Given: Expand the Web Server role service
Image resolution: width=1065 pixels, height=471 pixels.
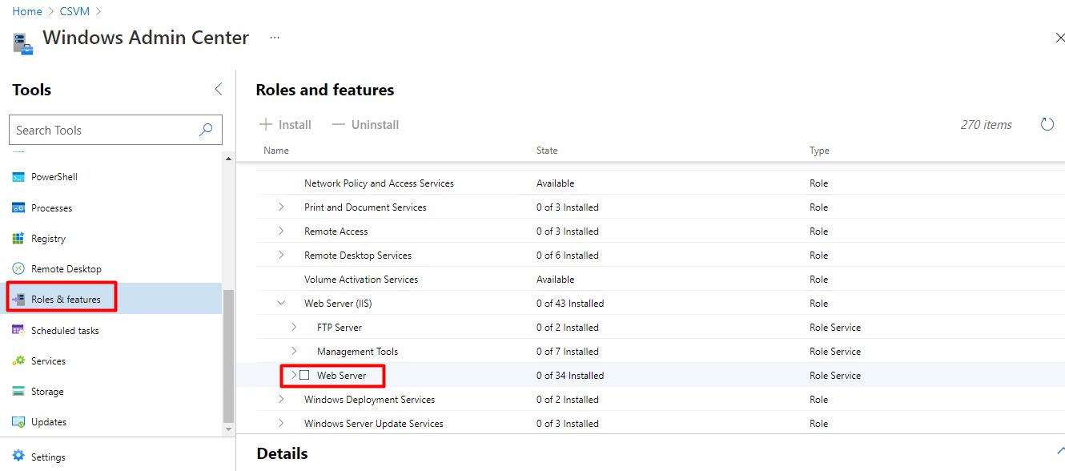Looking at the screenshot, I should pos(294,375).
